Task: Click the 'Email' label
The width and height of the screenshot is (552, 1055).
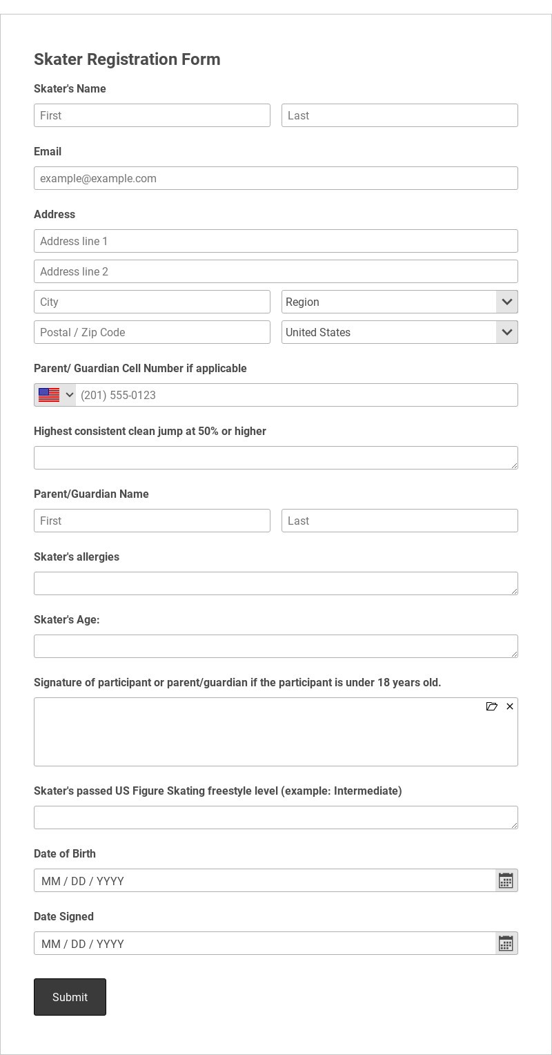Action: (x=48, y=151)
